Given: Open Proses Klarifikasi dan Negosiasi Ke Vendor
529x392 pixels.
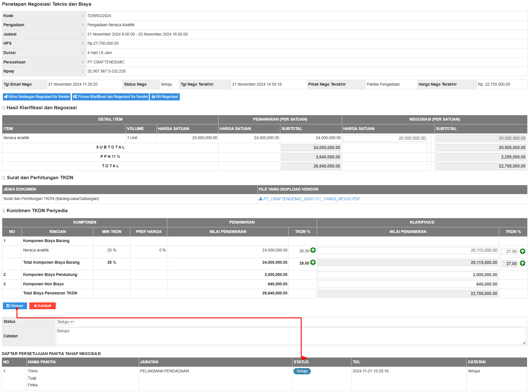Looking at the screenshot, I should [110, 97].
